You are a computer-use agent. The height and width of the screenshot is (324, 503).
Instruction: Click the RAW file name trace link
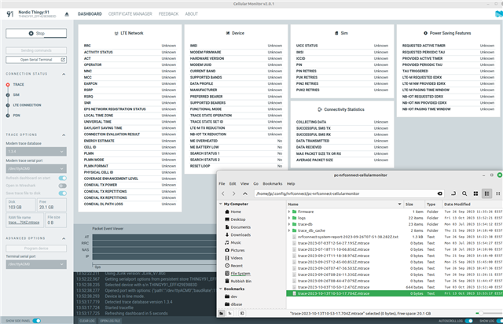[x=24, y=223]
